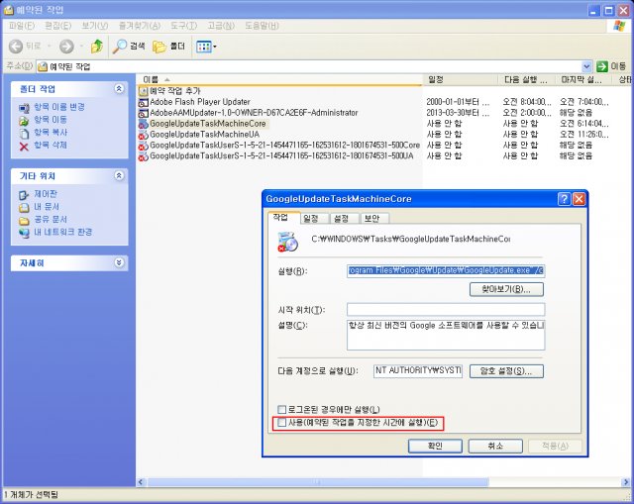Select GoogleUpdateTaskUserS task ending 500UA
This screenshot has width=634, height=504.
point(276,156)
